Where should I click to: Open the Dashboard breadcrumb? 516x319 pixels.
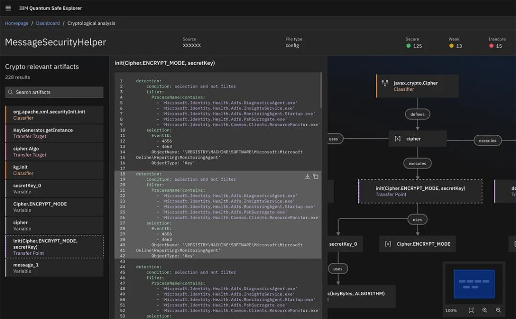tap(48, 23)
